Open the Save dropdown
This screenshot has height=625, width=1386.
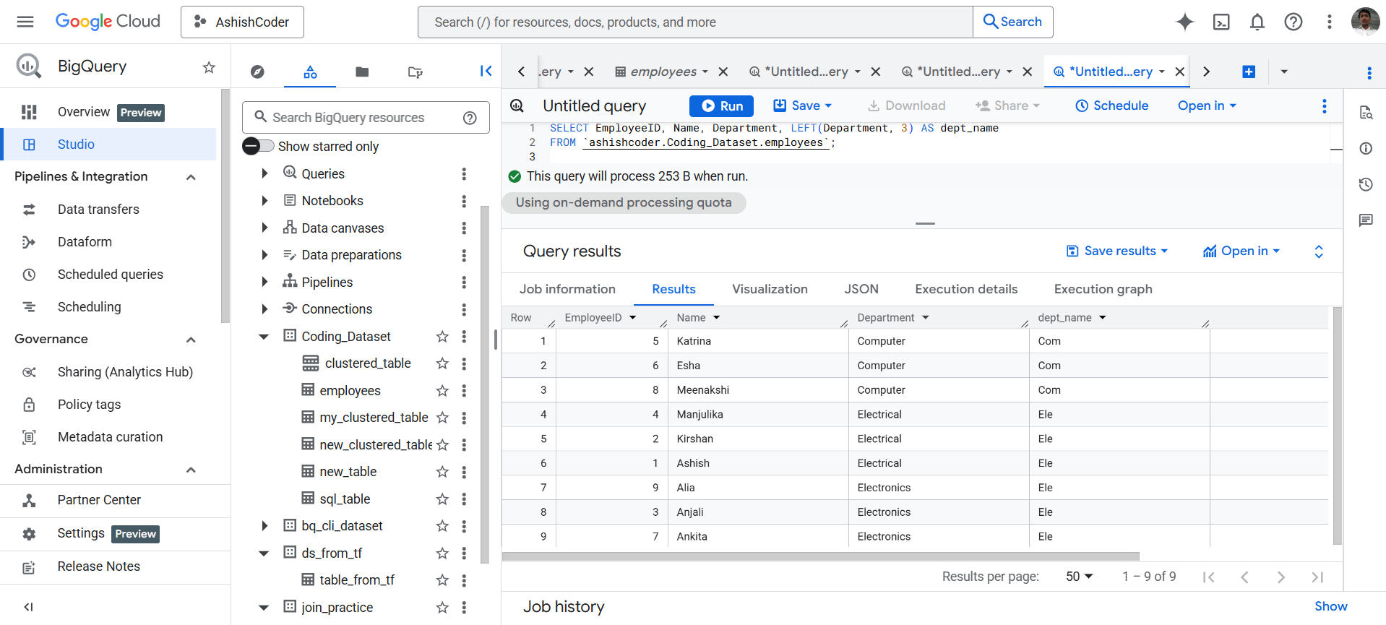(x=803, y=105)
